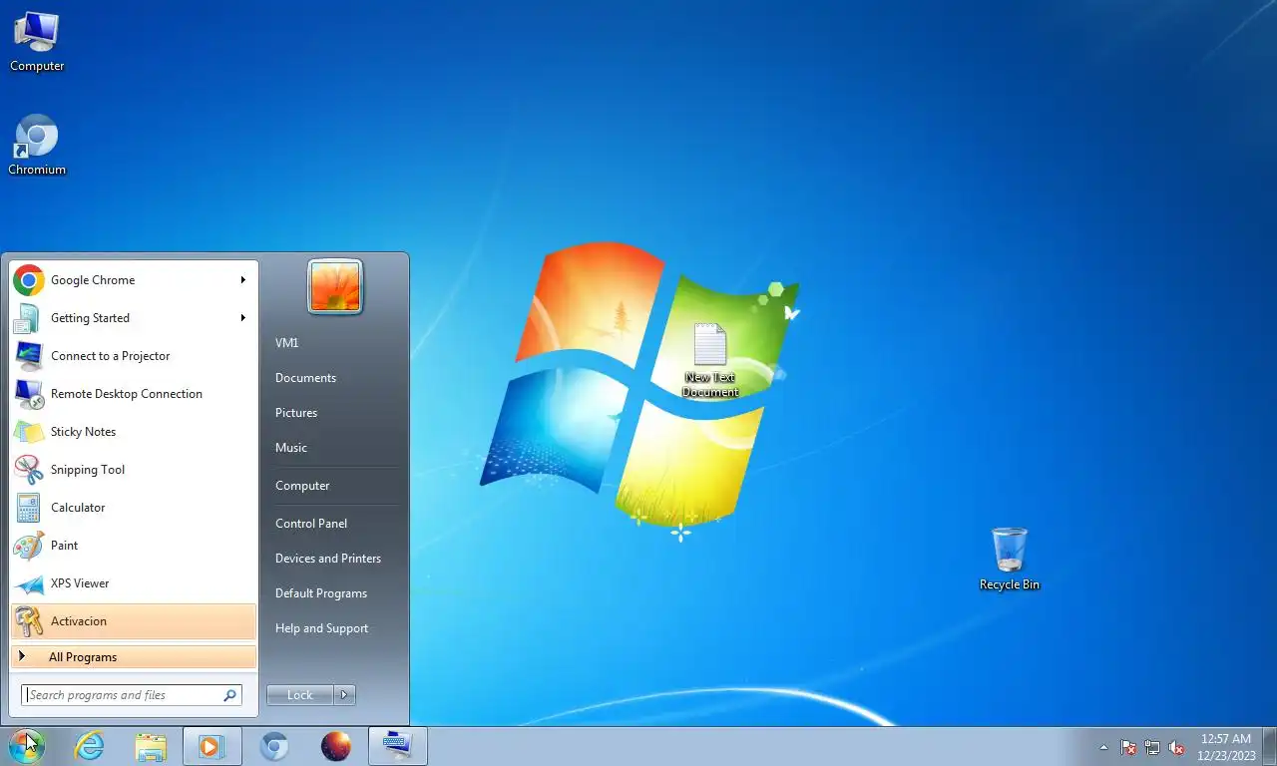Click the Start orb button
This screenshot has width=1277, height=766.
(27, 745)
